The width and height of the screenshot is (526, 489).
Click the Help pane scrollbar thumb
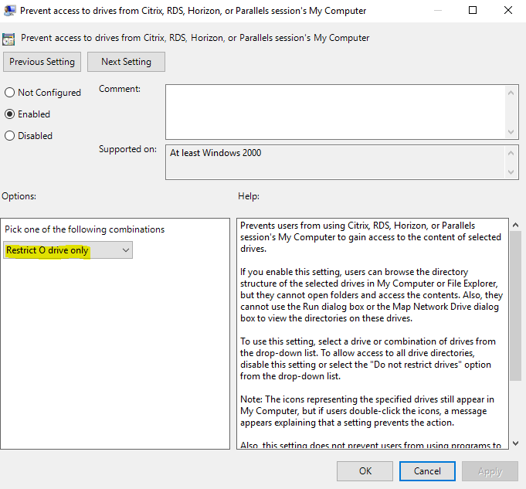tap(516, 305)
